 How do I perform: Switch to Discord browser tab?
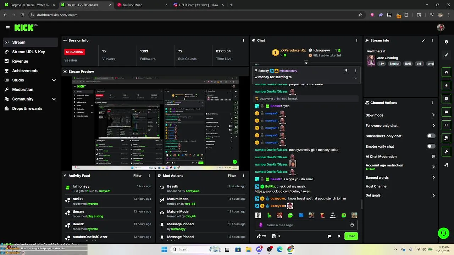(198, 5)
